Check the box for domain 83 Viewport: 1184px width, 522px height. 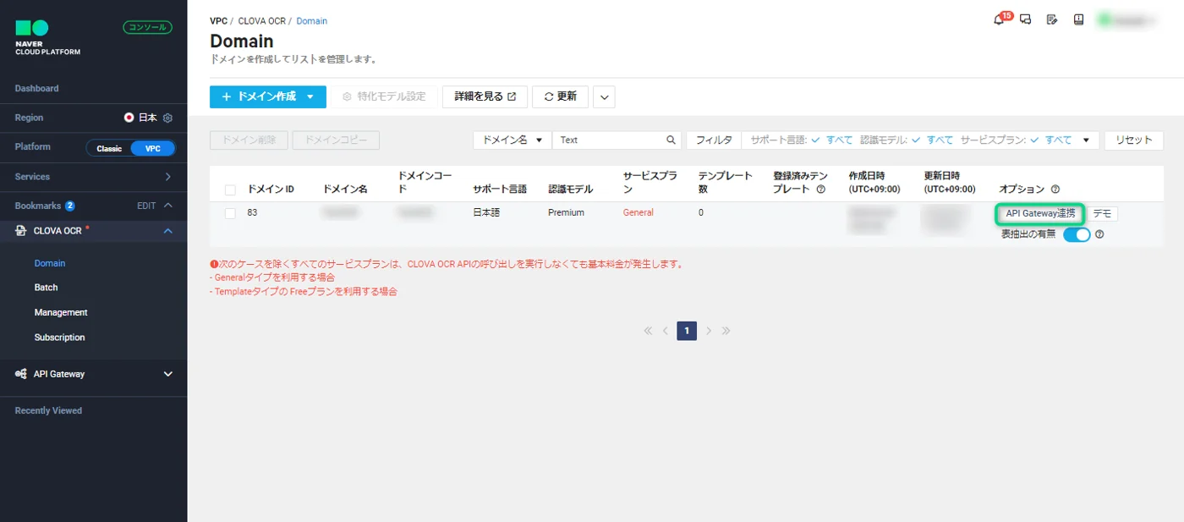point(230,213)
